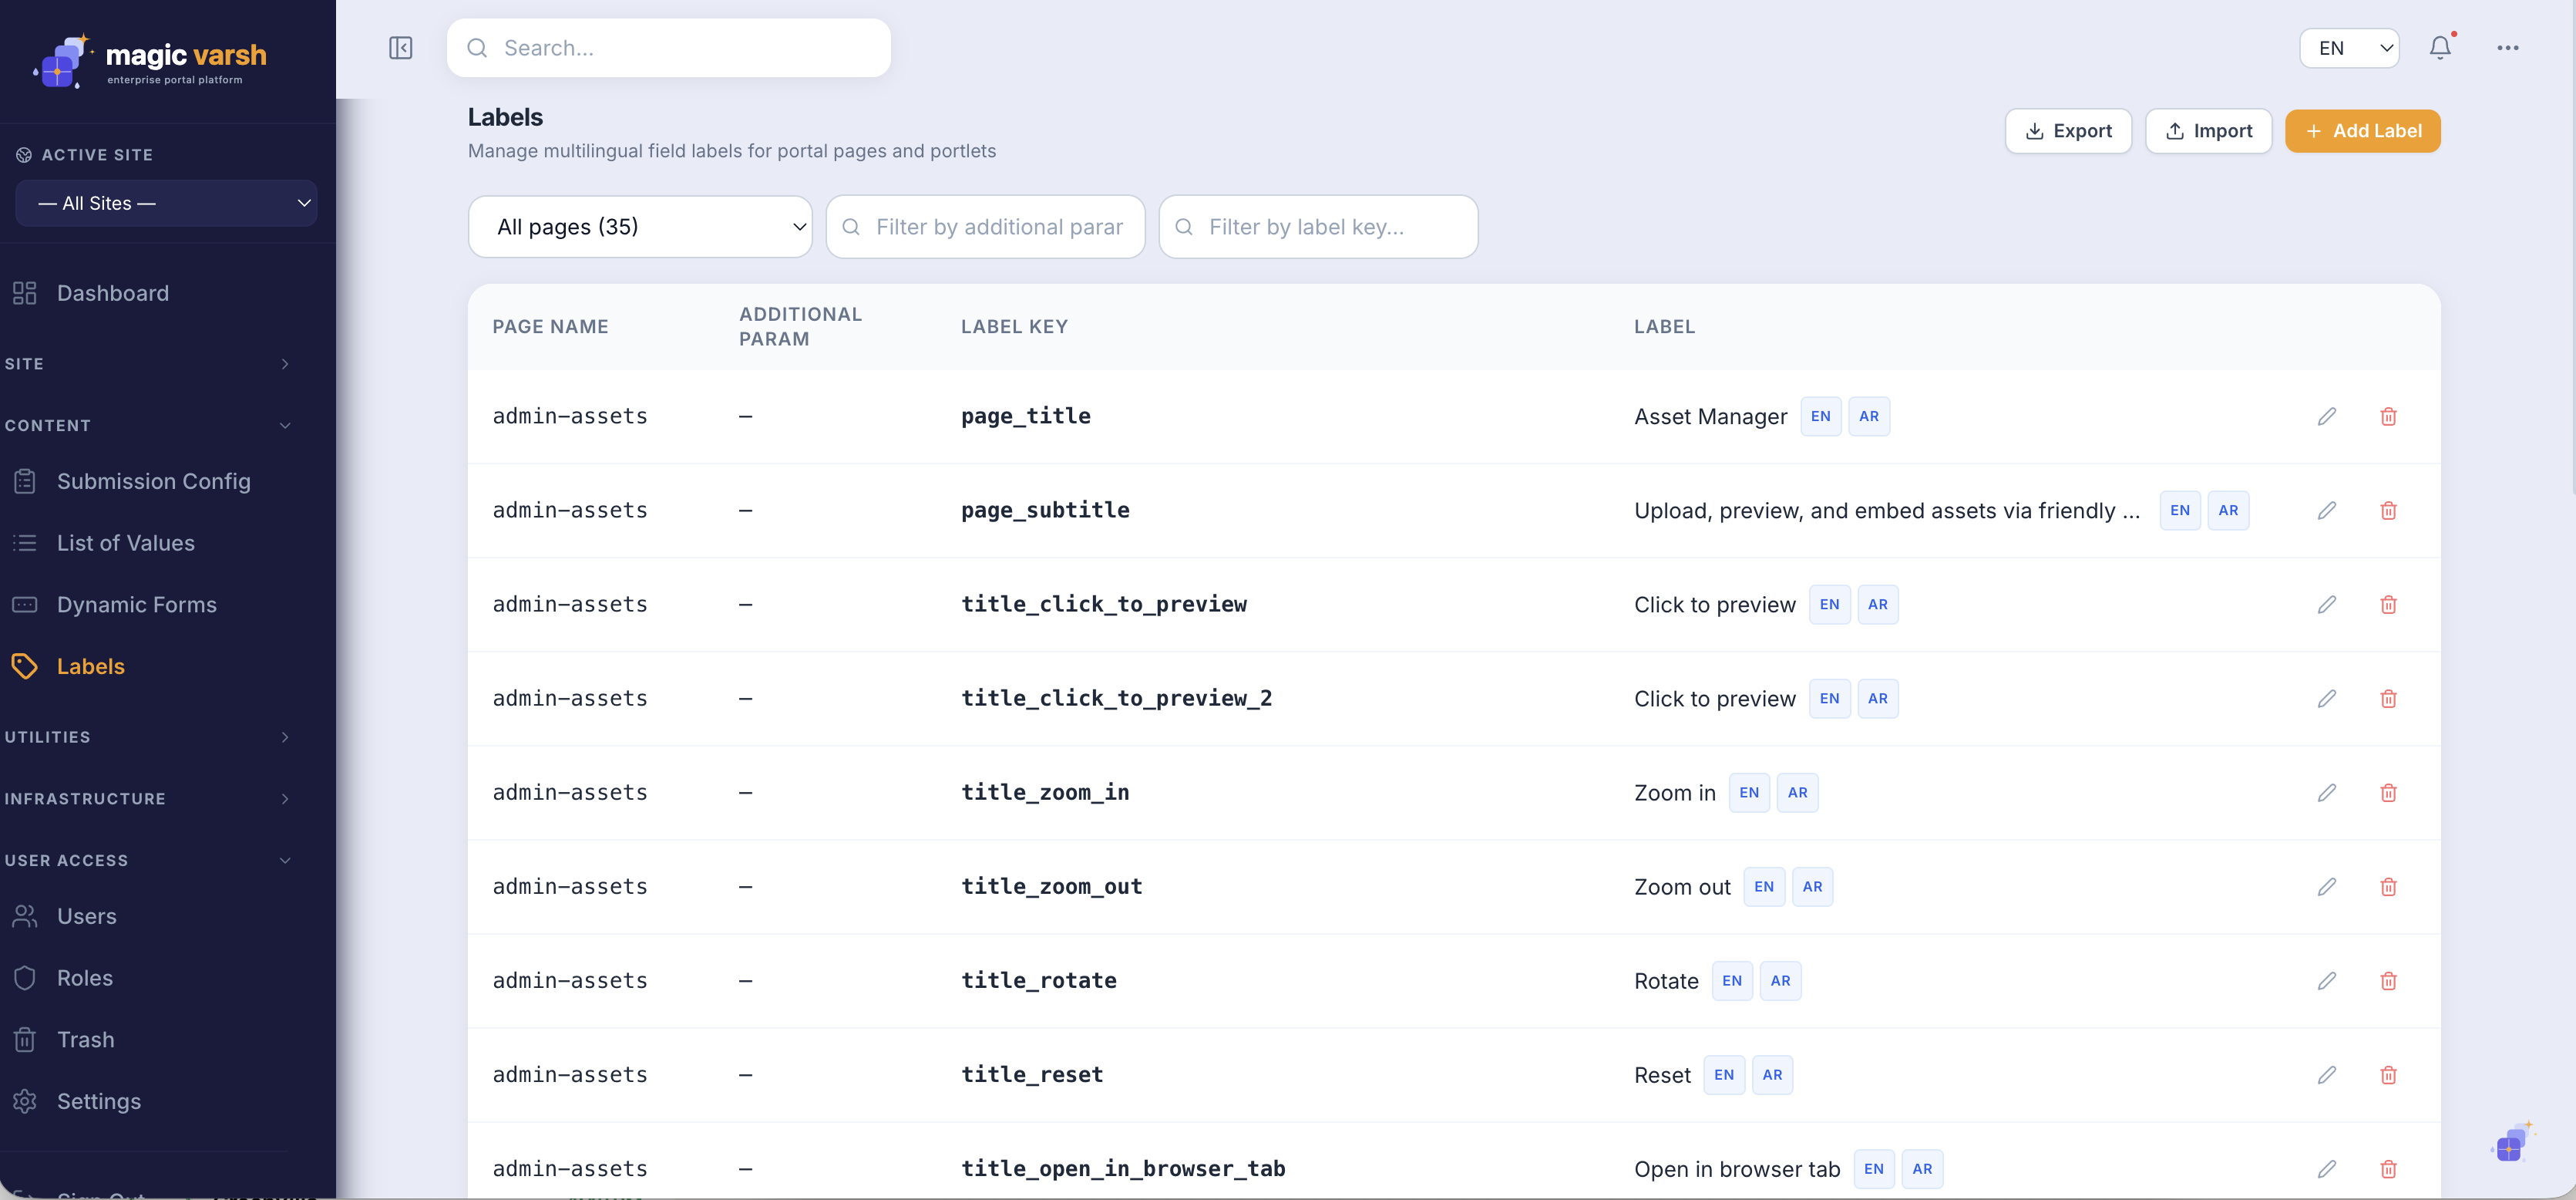The image size is (2576, 1200).
Task: Delete the title_click_to_preview_2 label
Action: [2388, 699]
